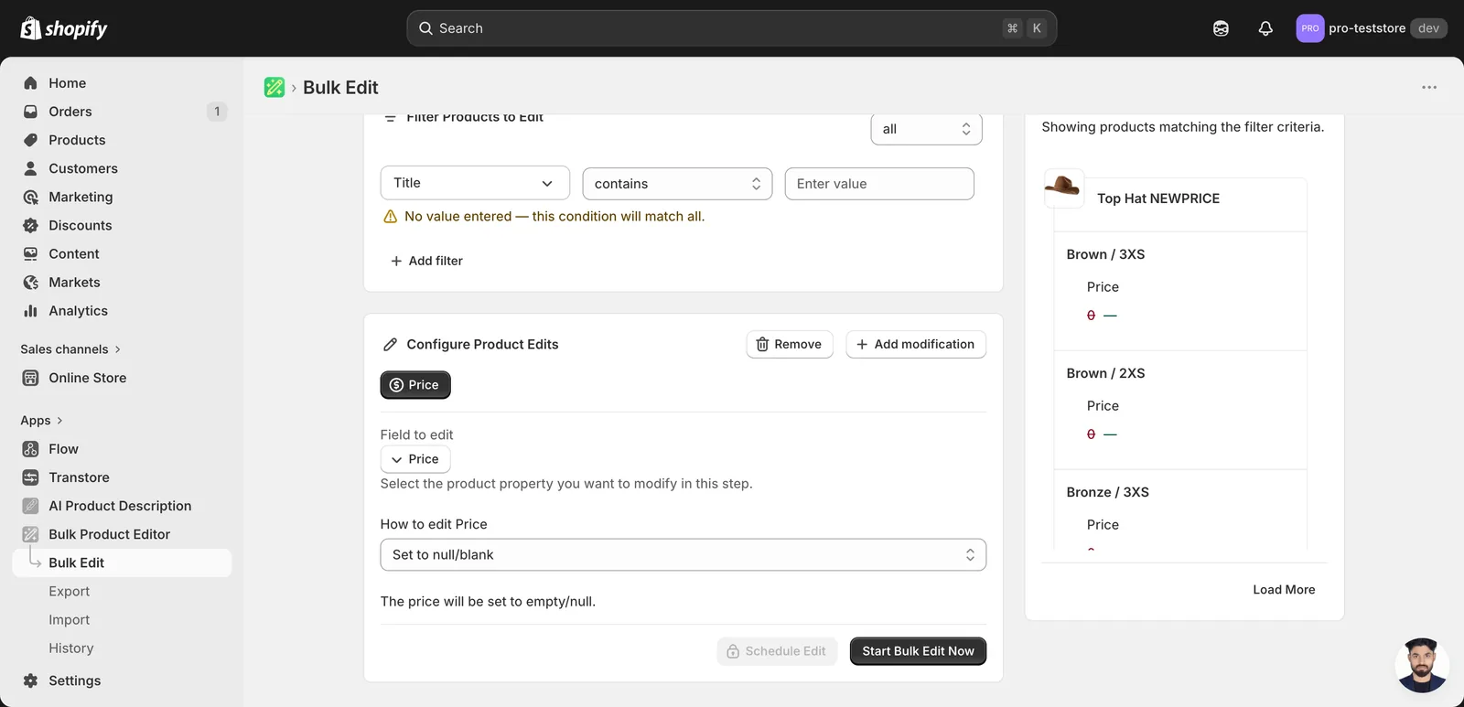Image resolution: width=1464 pixels, height=707 pixels.
Task: Expand the Sales channels section
Action: pyautogui.click(x=70, y=349)
